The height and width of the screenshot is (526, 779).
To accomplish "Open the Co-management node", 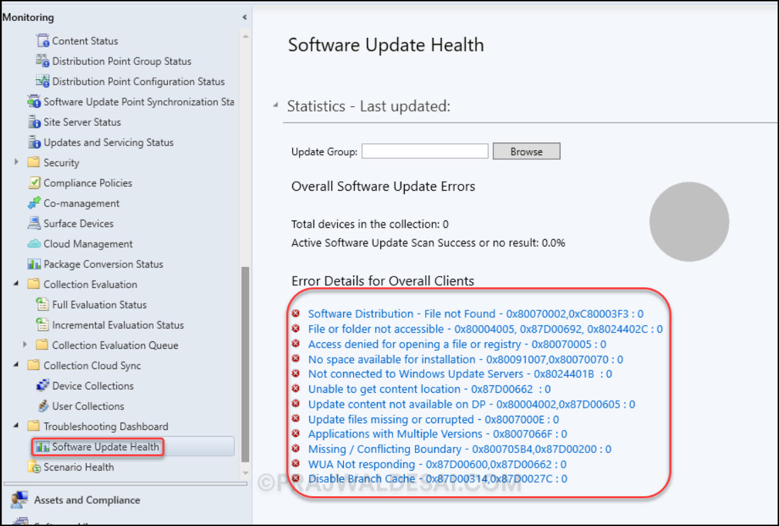I will click(x=81, y=204).
